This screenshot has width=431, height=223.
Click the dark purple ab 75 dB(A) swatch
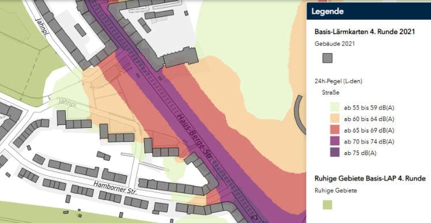pos(335,153)
